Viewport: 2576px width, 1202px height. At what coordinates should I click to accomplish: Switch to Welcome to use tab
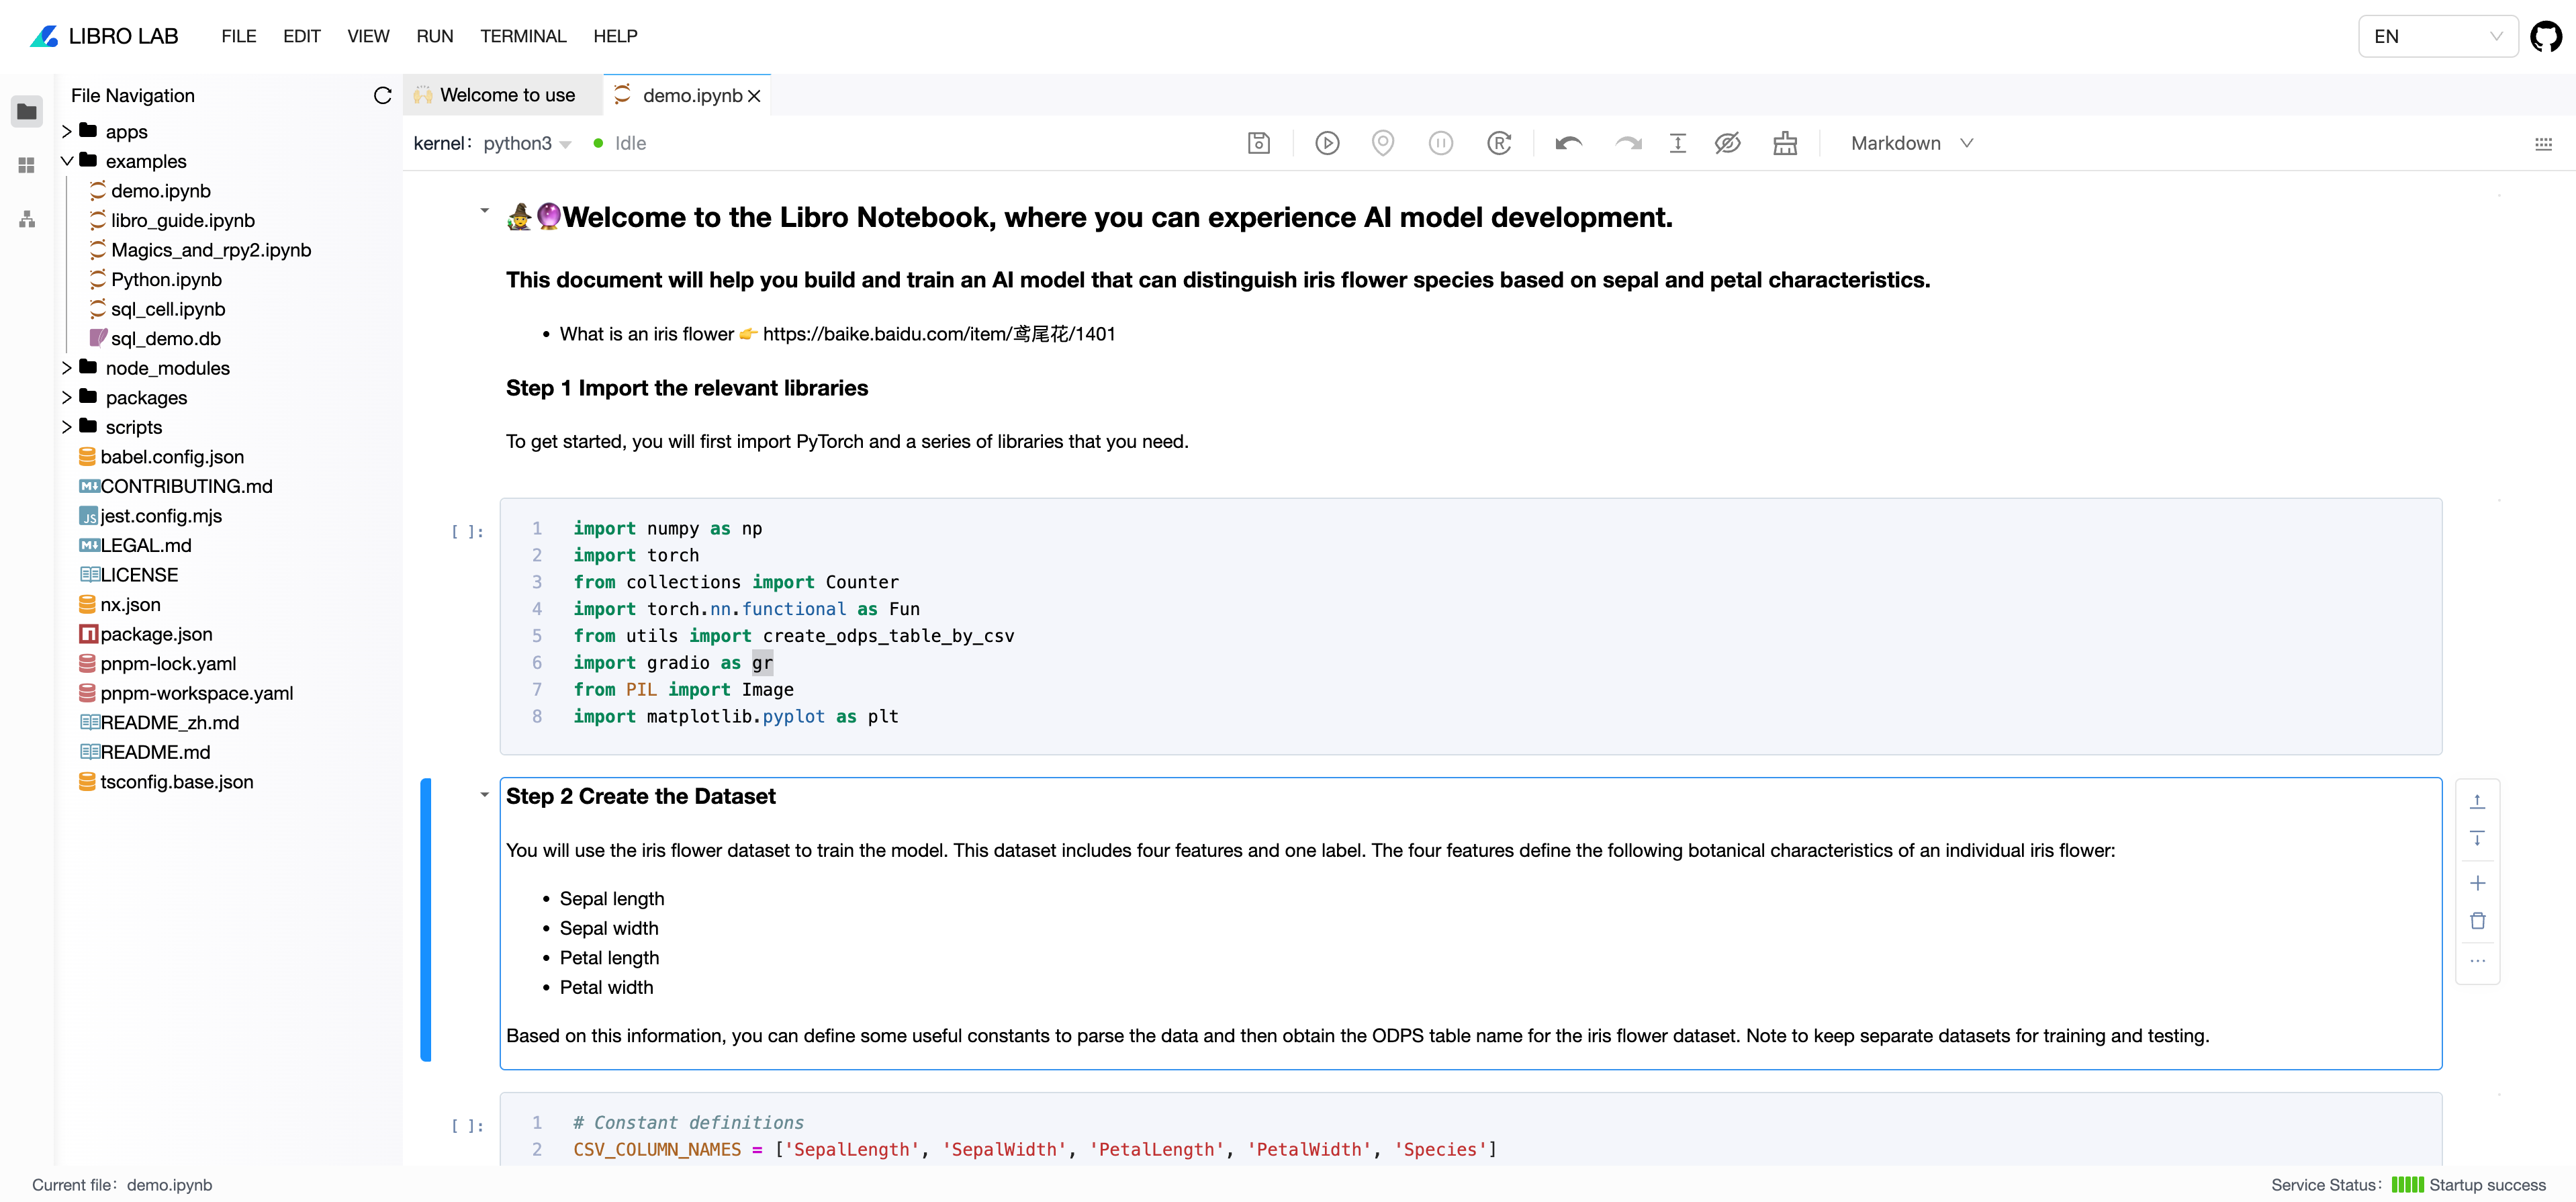[x=506, y=95]
